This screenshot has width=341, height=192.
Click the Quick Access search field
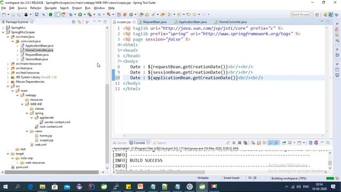(x=300, y=14)
